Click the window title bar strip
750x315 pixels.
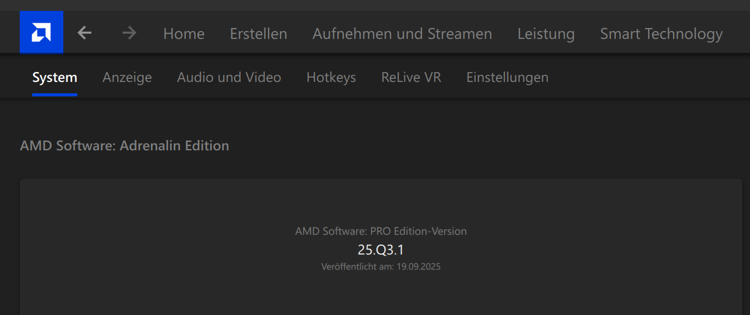[375, 5]
